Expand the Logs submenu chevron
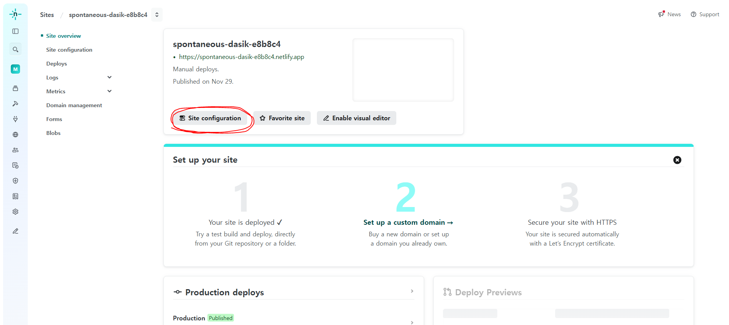The width and height of the screenshot is (729, 325). (109, 77)
